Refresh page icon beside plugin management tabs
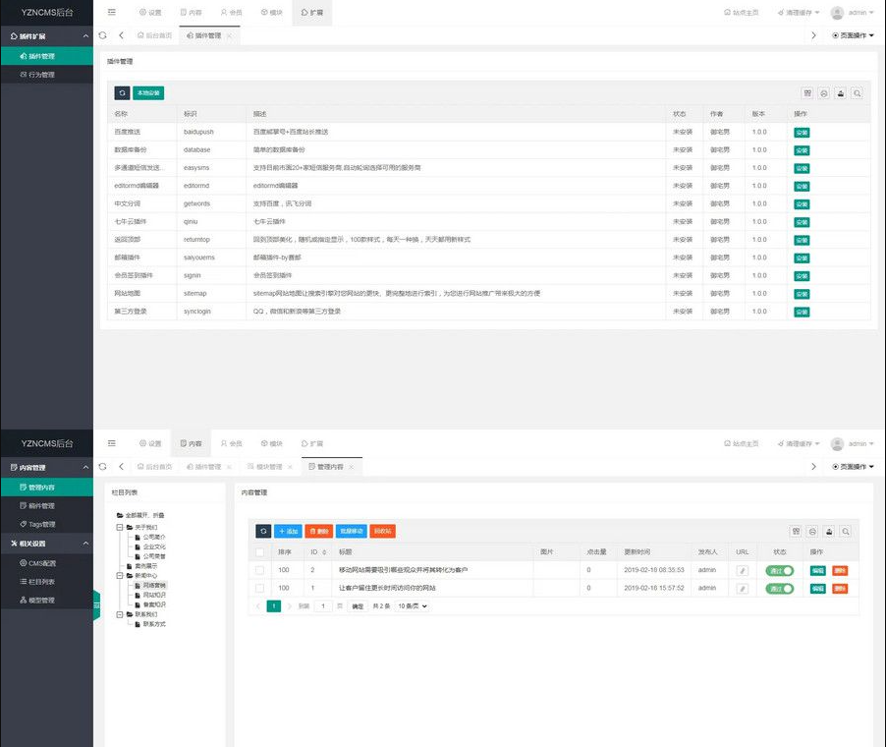886x747 pixels. pyautogui.click(x=102, y=35)
